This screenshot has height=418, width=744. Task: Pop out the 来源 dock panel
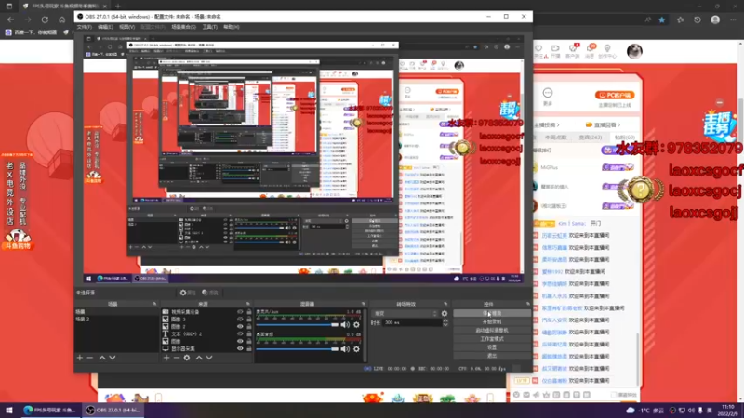[247, 304]
